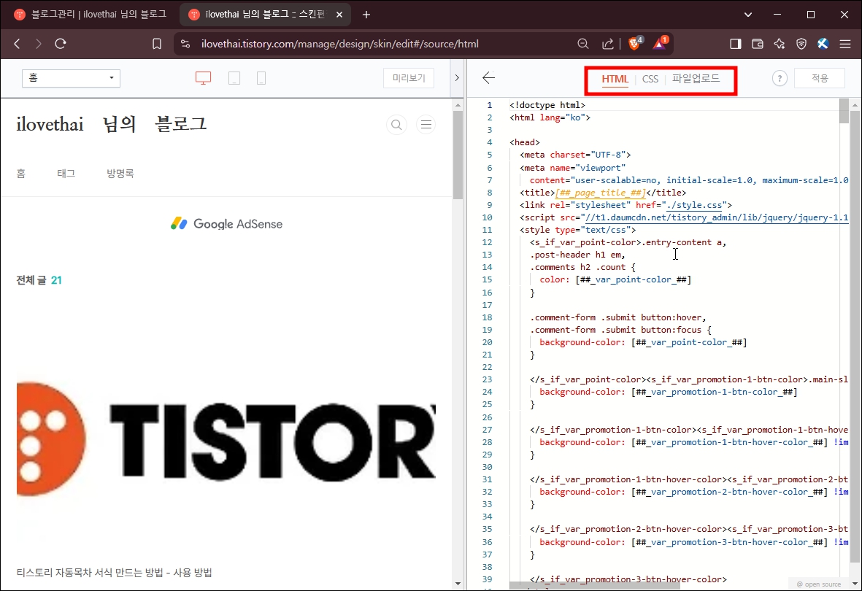Image resolution: width=862 pixels, height=591 pixels.
Task: Click the <head> tag on line 4
Action: click(x=525, y=142)
